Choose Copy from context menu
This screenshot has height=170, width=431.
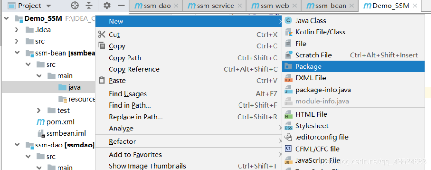coord(189,46)
